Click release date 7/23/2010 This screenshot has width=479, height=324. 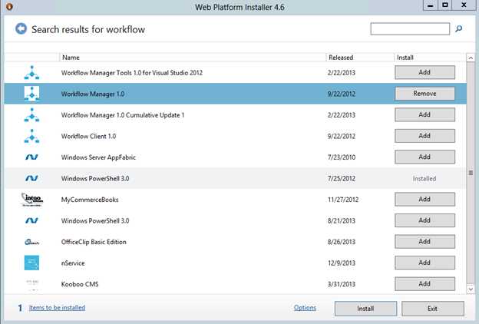(x=342, y=157)
